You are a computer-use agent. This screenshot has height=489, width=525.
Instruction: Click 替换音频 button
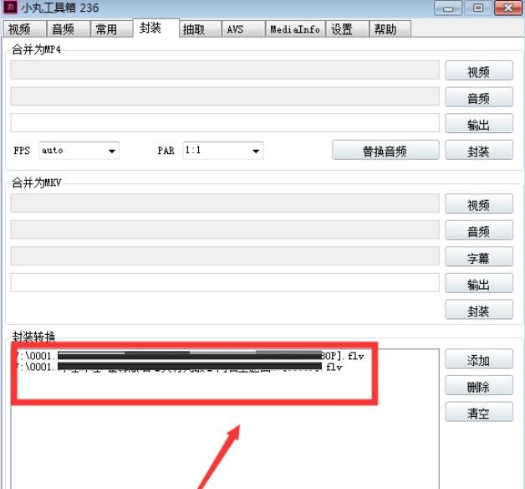(385, 150)
